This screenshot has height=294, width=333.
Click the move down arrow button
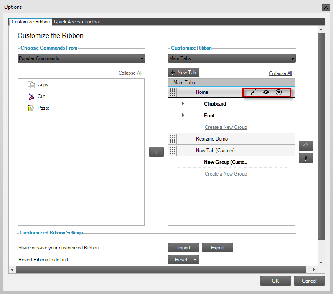tap(306, 158)
